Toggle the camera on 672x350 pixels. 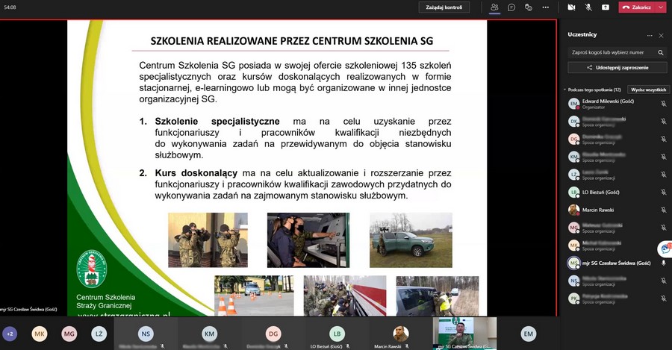point(571,7)
